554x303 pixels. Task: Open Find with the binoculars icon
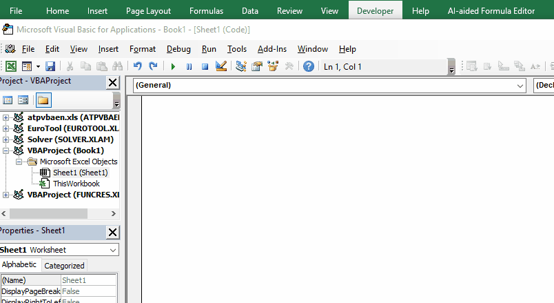(117, 66)
